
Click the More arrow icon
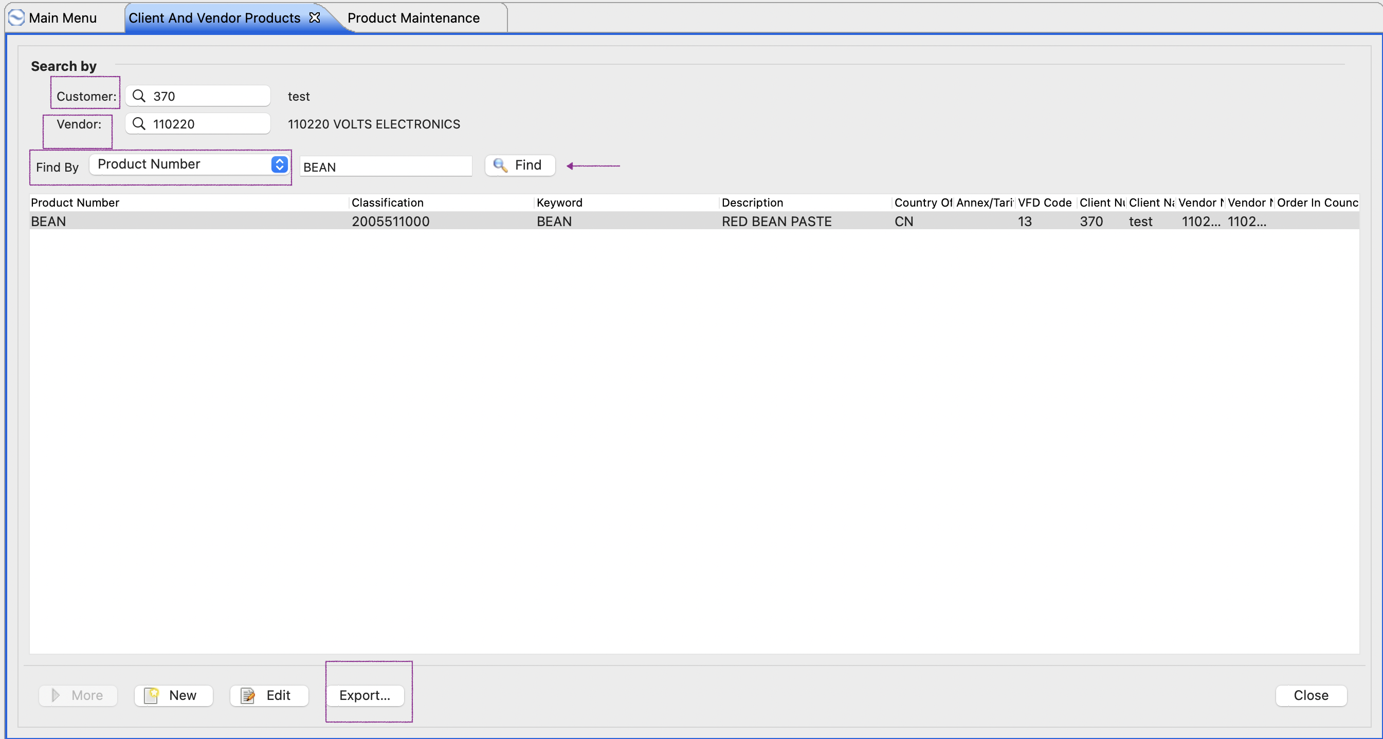[x=56, y=695]
